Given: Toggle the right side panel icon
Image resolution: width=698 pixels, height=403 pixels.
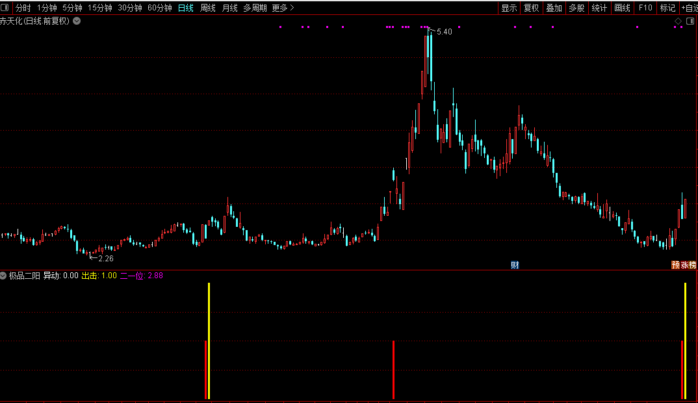Looking at the screenshot, I should click(690, 21).
